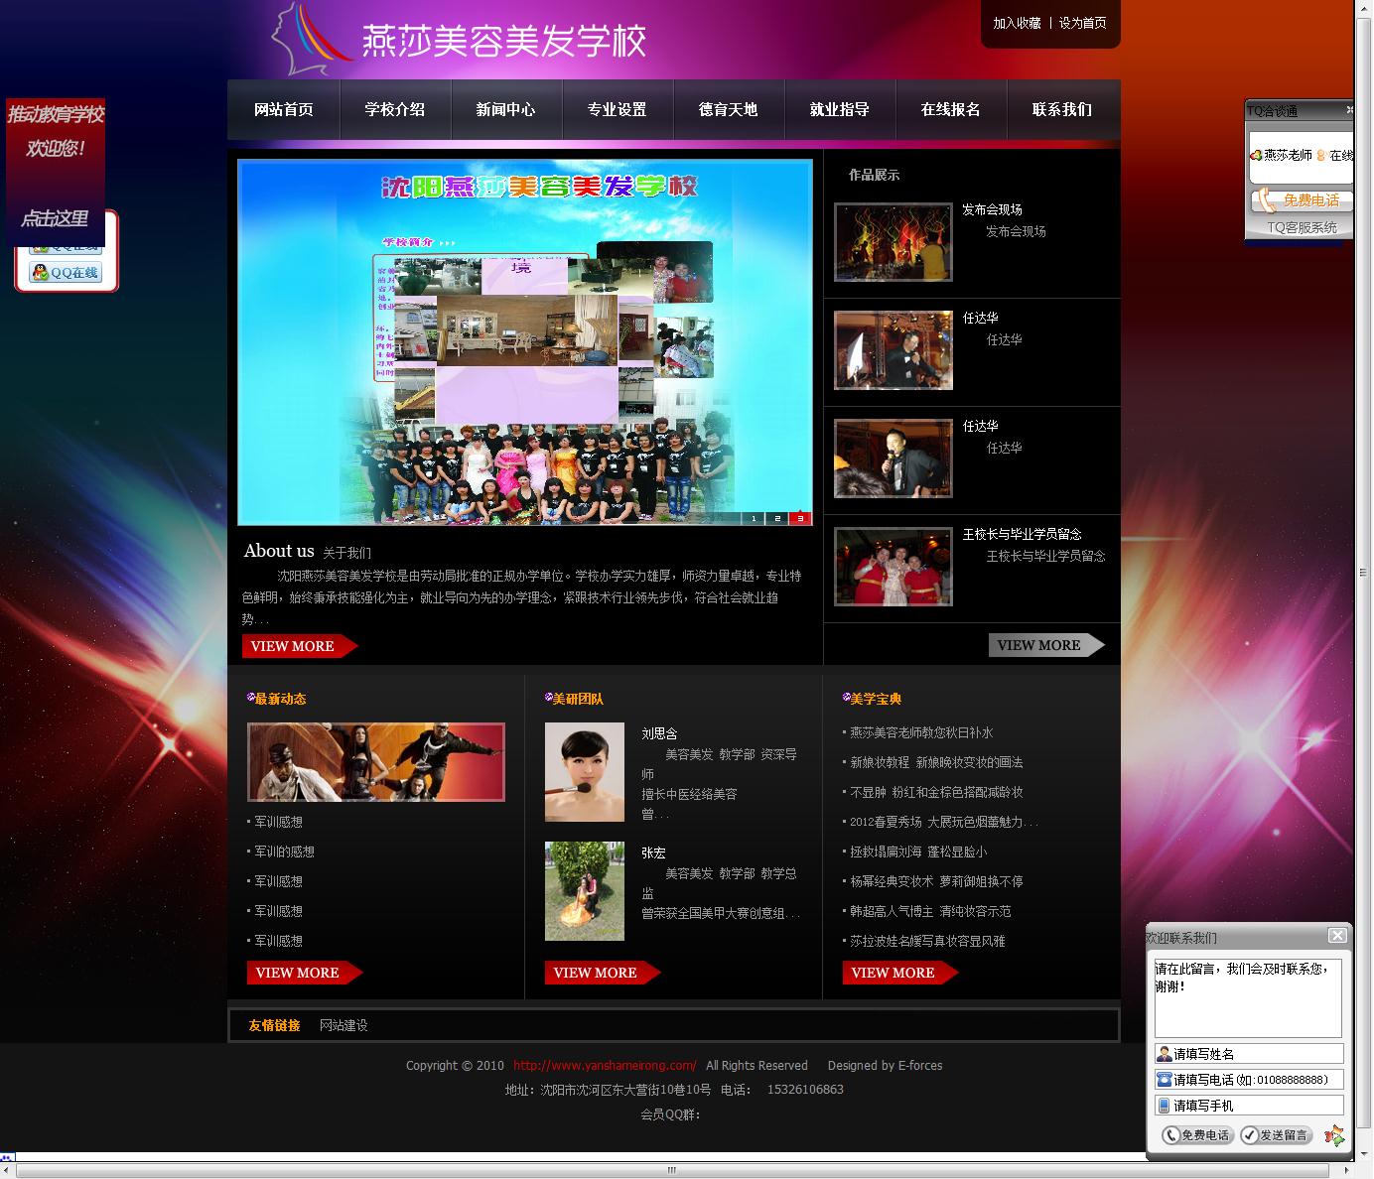This screenshot has height=1179, width=1374.
Task: Click VIEW MORE under About us
Action: 298,646
